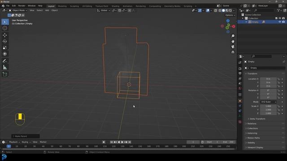This screenshot has height=161, width=287.
Task: Select the Measure tool
Action: 5,68
